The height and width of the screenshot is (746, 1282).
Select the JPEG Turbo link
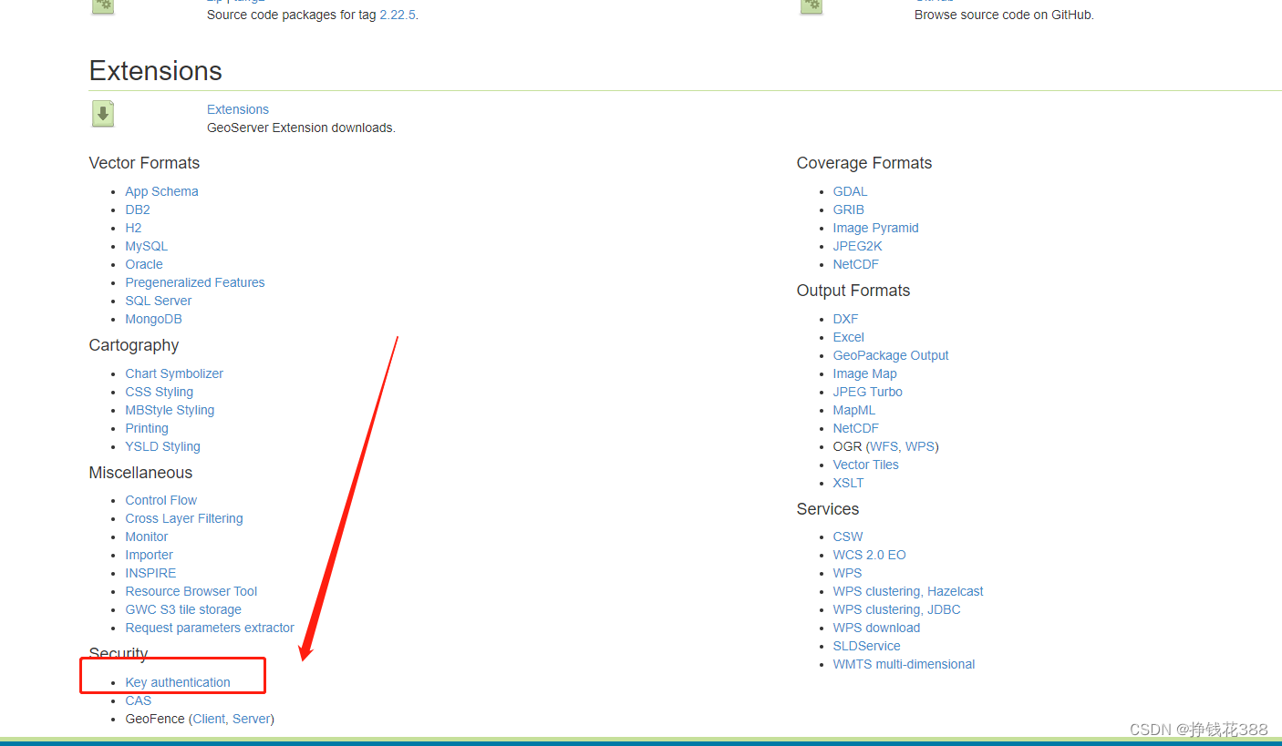[867, 392]
